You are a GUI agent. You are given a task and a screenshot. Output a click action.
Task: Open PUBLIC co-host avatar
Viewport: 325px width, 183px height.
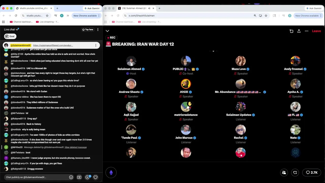(186, 61)
